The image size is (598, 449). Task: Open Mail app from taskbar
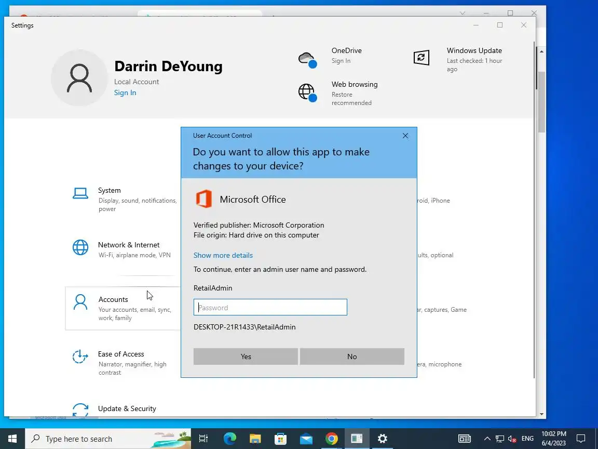(306, 439)
